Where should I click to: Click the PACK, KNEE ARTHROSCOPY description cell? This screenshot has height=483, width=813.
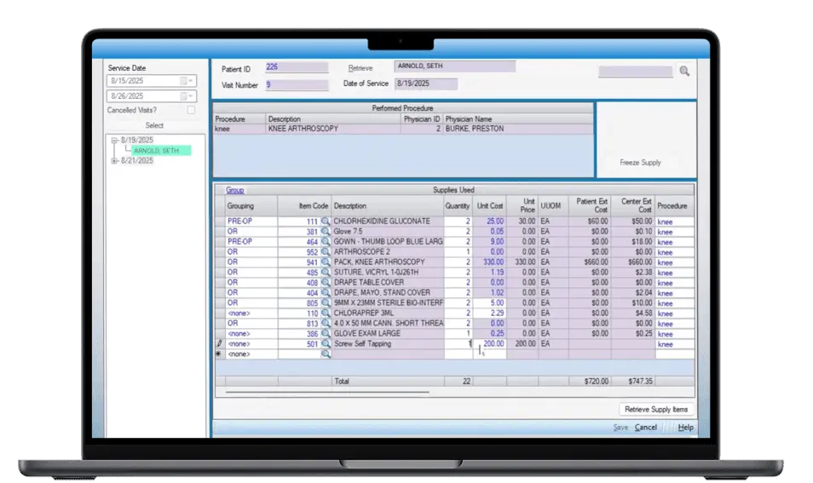[387, 262]
